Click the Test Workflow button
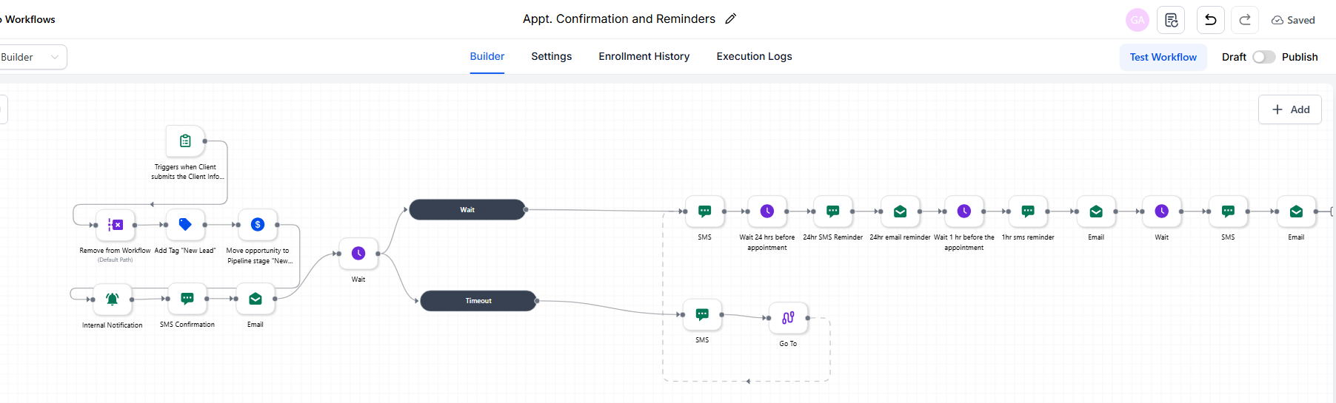Screen dimensions: 1336x403 pyautogui.click(x=1163, y=57)
